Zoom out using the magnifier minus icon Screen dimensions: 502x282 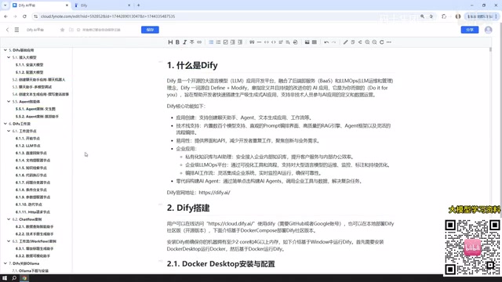(374, 42)
